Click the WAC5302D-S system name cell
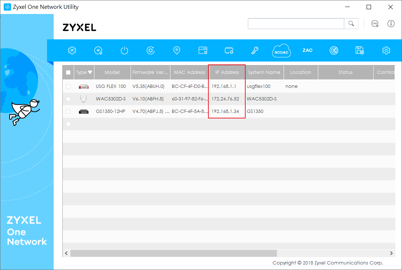Screen dimensions: 402x270 261,99
